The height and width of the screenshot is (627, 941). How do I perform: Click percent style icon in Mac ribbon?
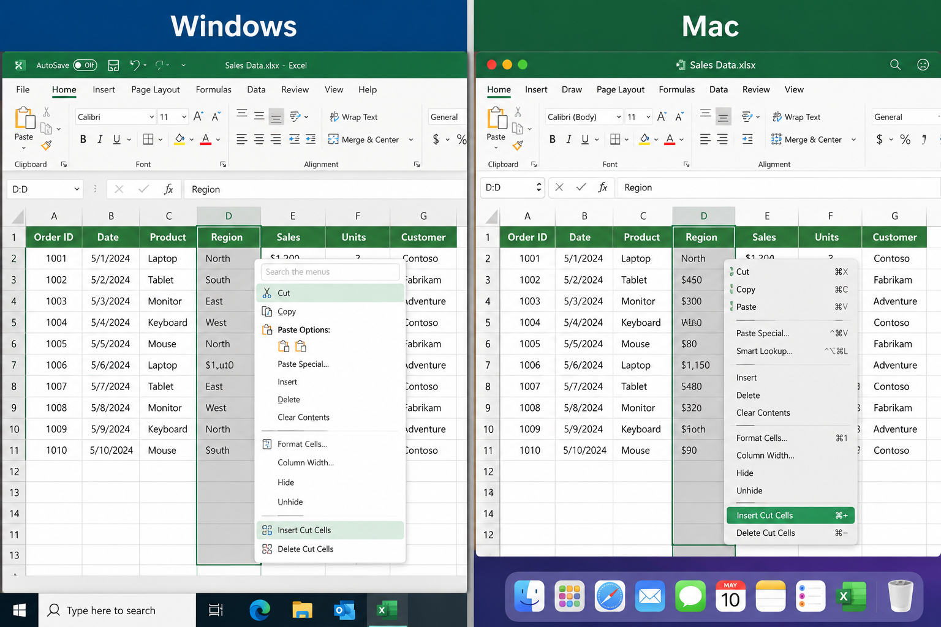click(905, 140)
